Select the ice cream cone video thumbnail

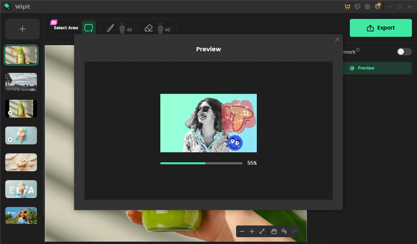pos(21,135)
